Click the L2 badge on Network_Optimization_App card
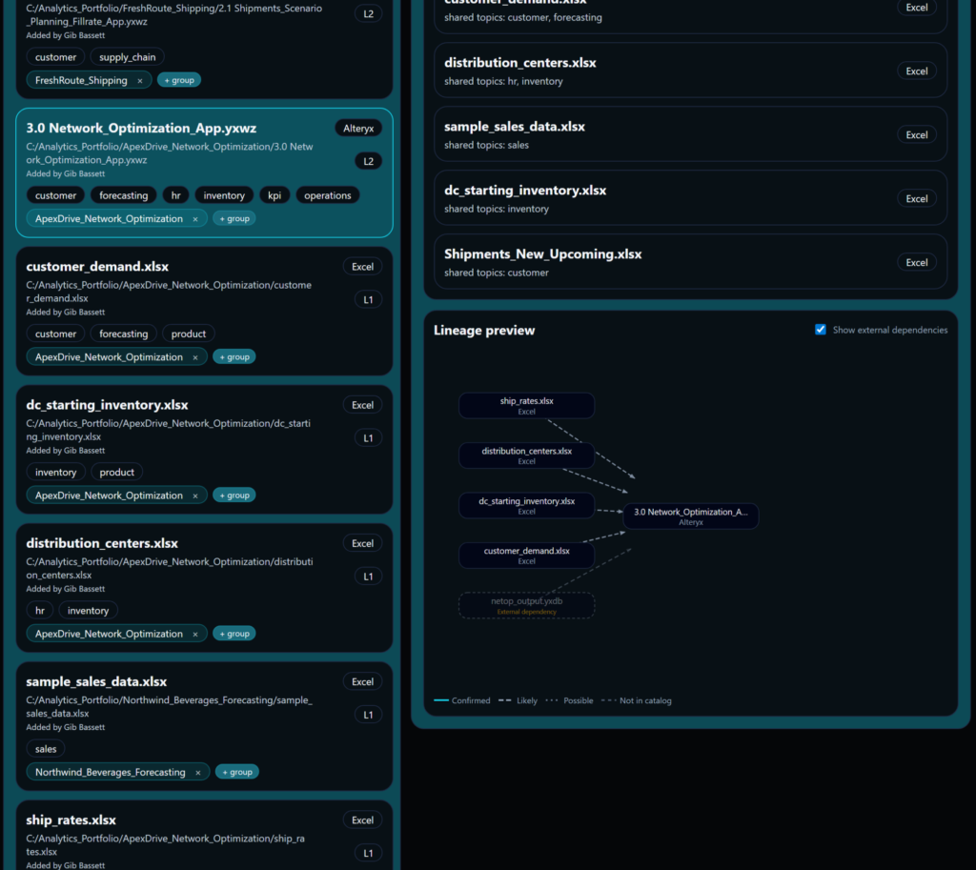976x870 pixels. point(369,161)
